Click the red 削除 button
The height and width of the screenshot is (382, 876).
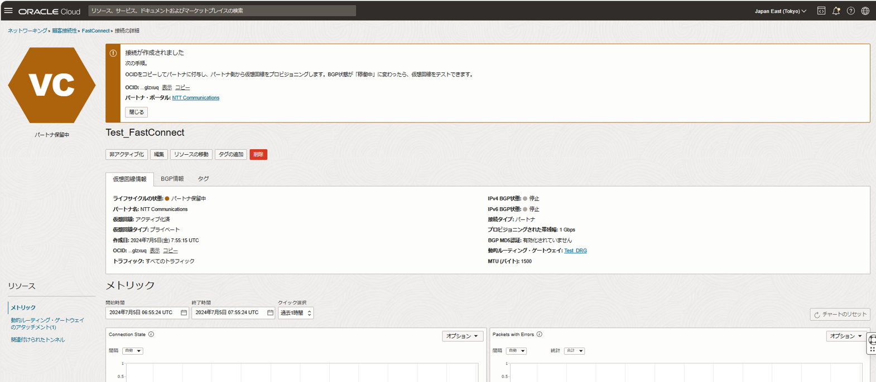(x=258, y=154)
